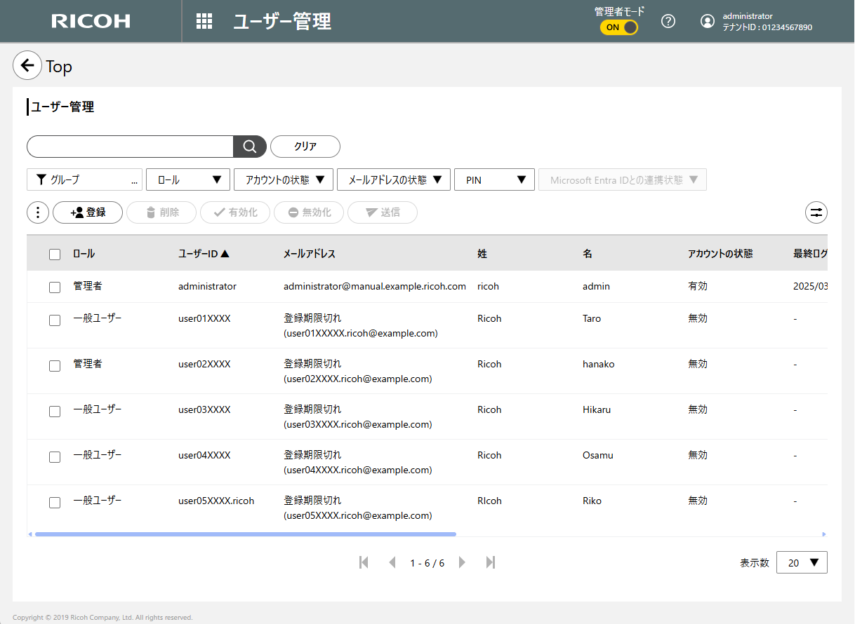Screen dimensions: 855x624
Task: Click the 削除 delete button
Action: [161, 212]
